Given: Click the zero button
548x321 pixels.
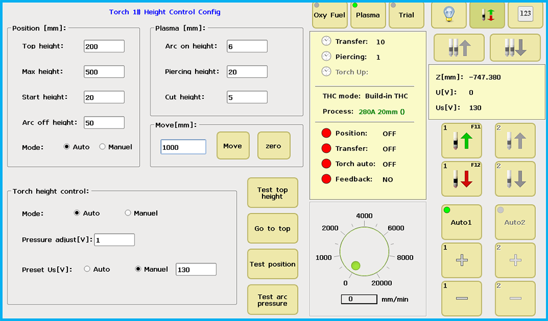Looking at the screenshot, I should point(273,145).
